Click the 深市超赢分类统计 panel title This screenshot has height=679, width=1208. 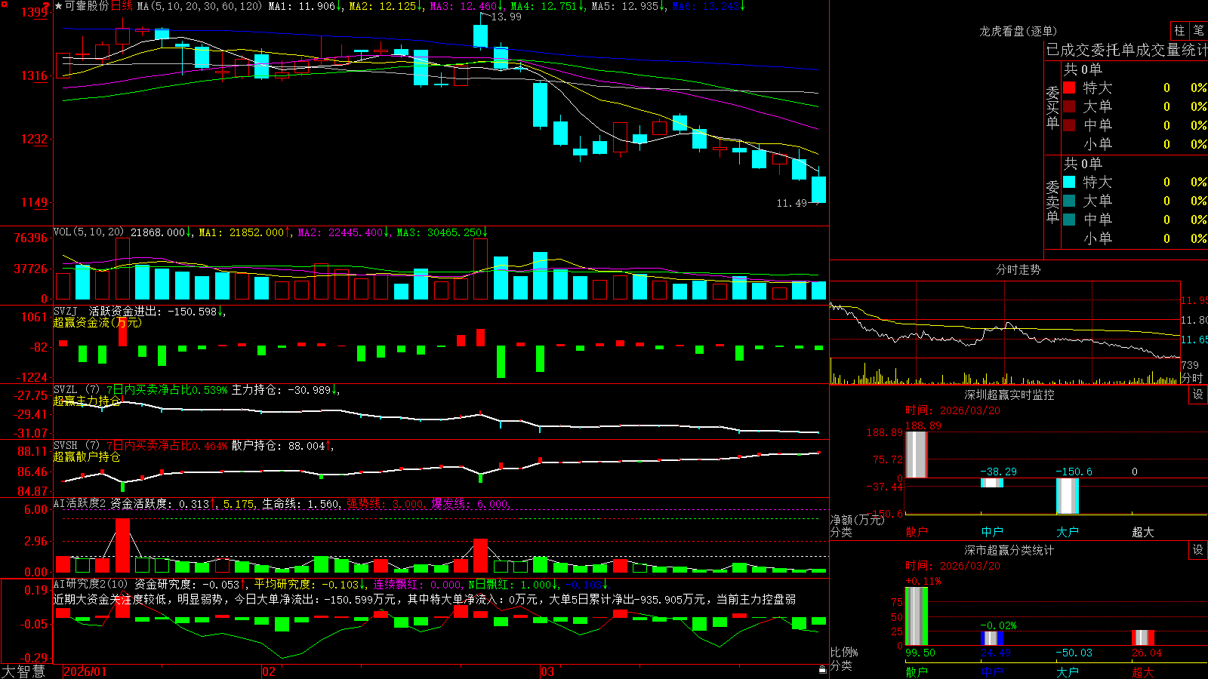click(1009, 550)
